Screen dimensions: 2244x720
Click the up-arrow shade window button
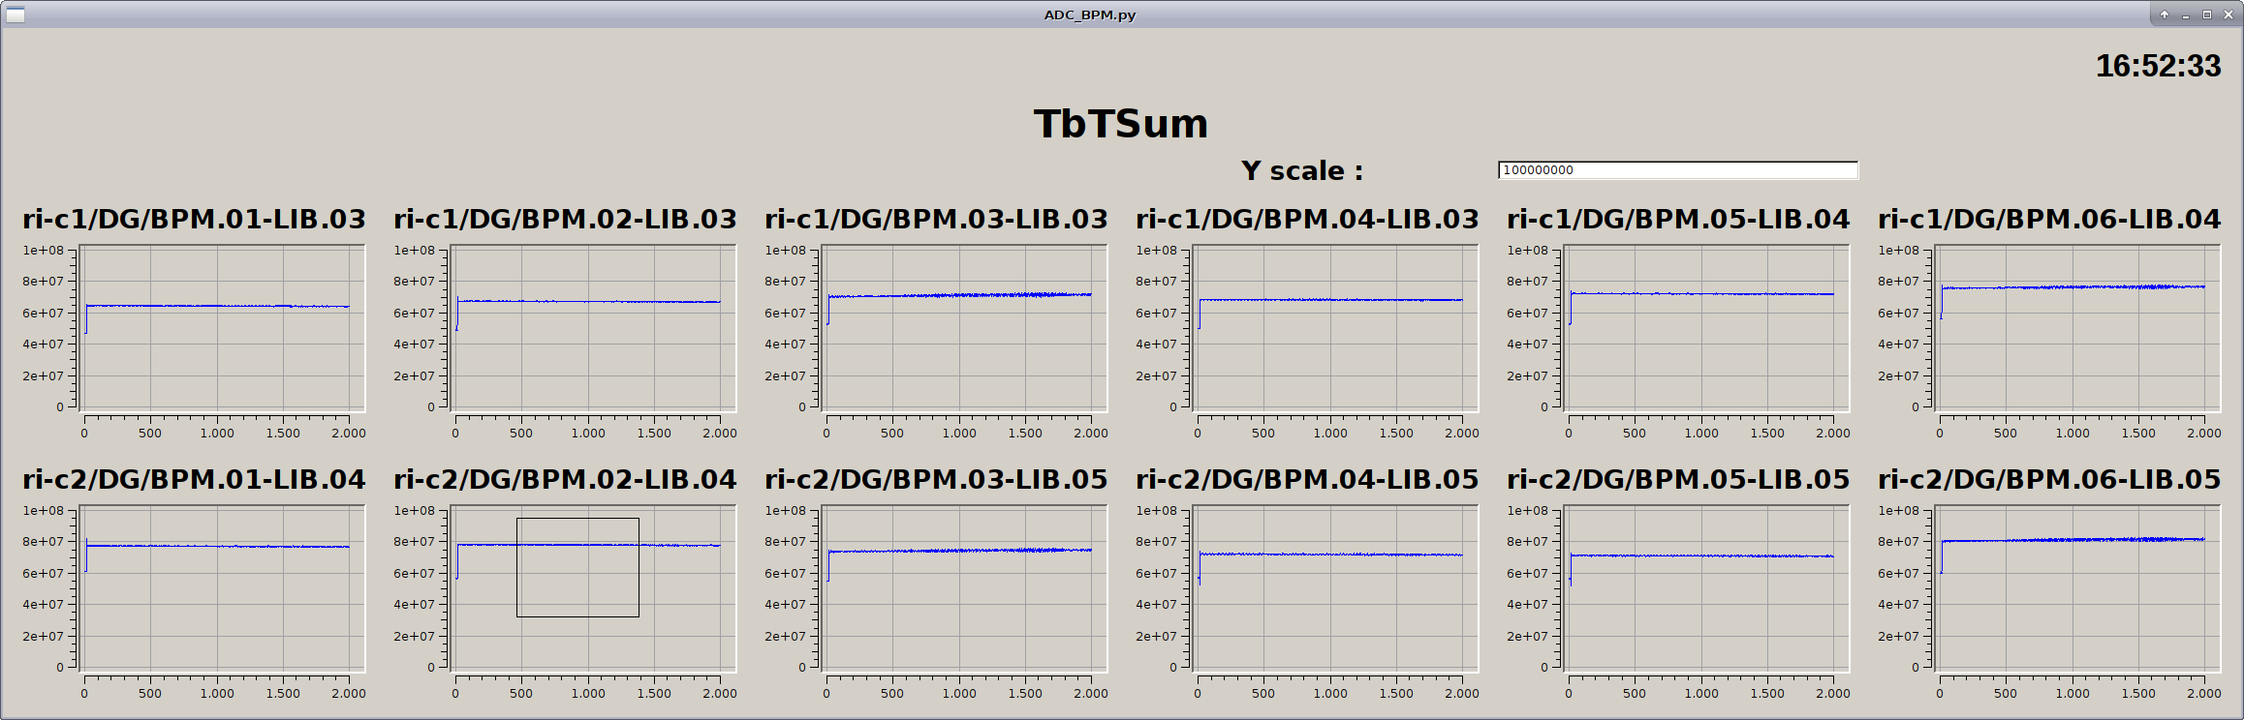[2165, 15]
